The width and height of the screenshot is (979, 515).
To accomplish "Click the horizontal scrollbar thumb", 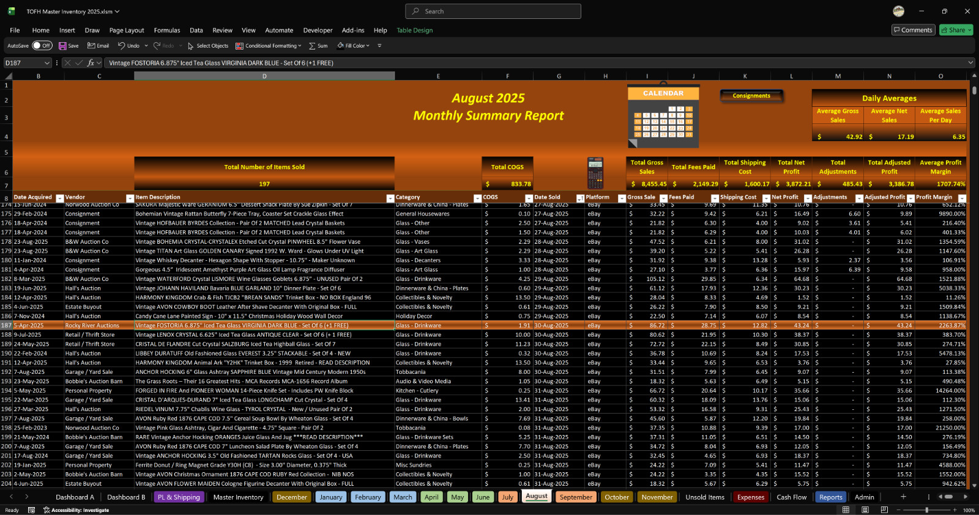I will pyautogui.click(x=948, y=497).
